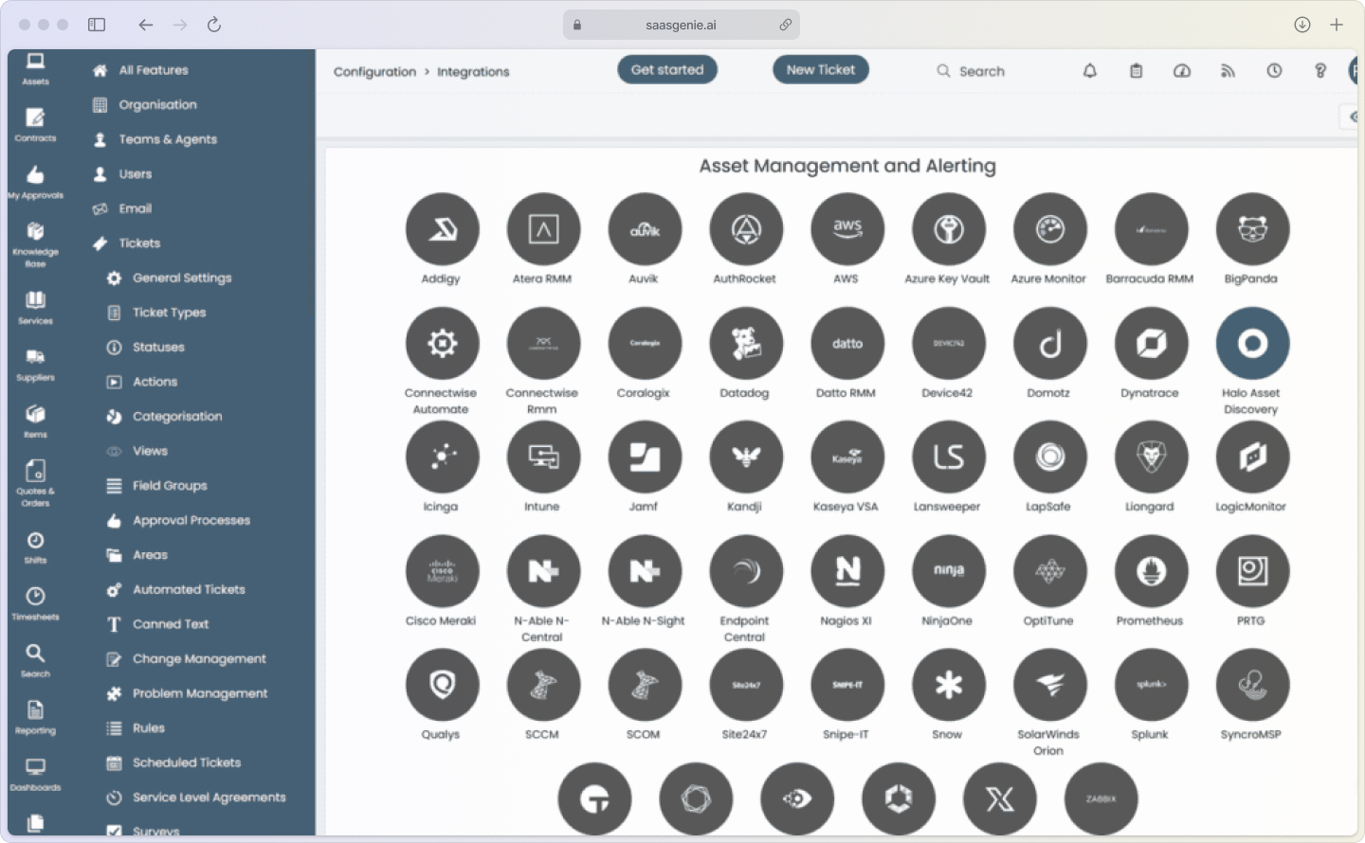Click the Get started button
The width and height of the screenshot is (1365, 843).
tap(667, 68)
